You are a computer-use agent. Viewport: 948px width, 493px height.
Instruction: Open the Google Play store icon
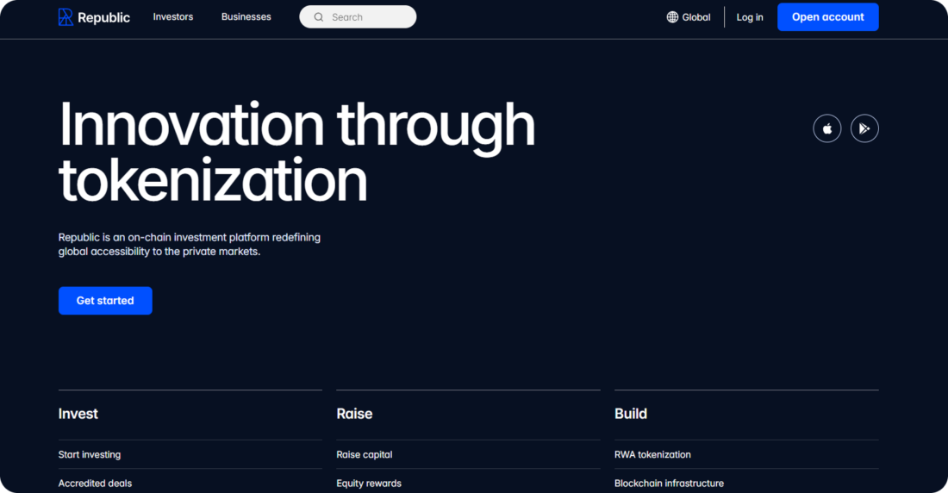(x=864, y=128)
